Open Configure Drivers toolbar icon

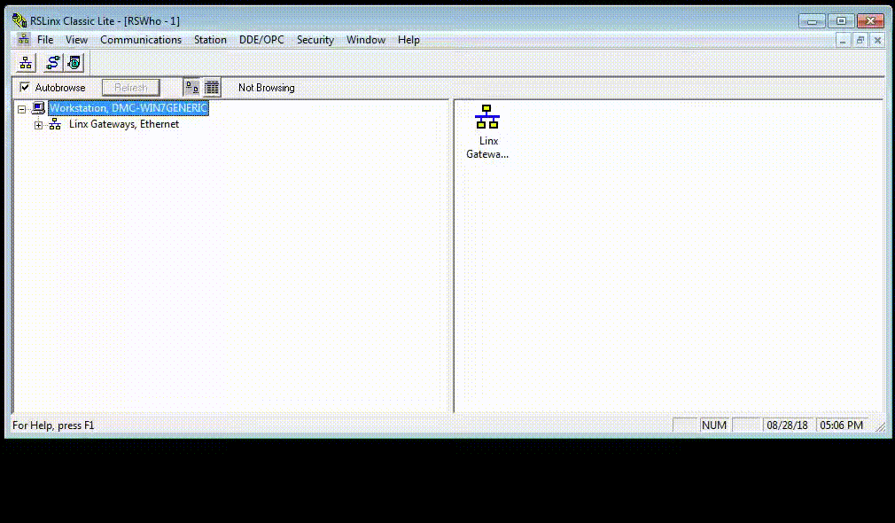(52, 63)
